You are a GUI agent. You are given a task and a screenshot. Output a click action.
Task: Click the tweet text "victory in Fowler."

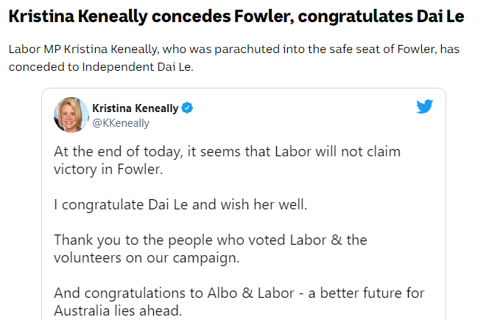(x=108, y=169)
